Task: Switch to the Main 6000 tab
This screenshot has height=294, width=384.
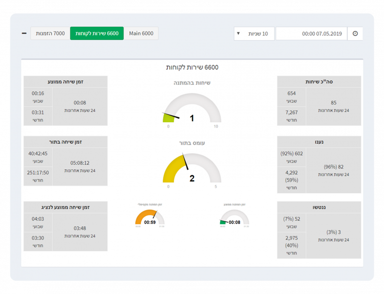Action: point(141,33)
